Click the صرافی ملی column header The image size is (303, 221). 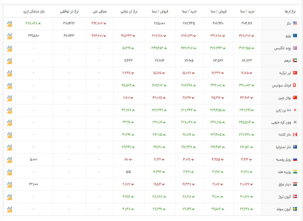click(x=99, y=11)
